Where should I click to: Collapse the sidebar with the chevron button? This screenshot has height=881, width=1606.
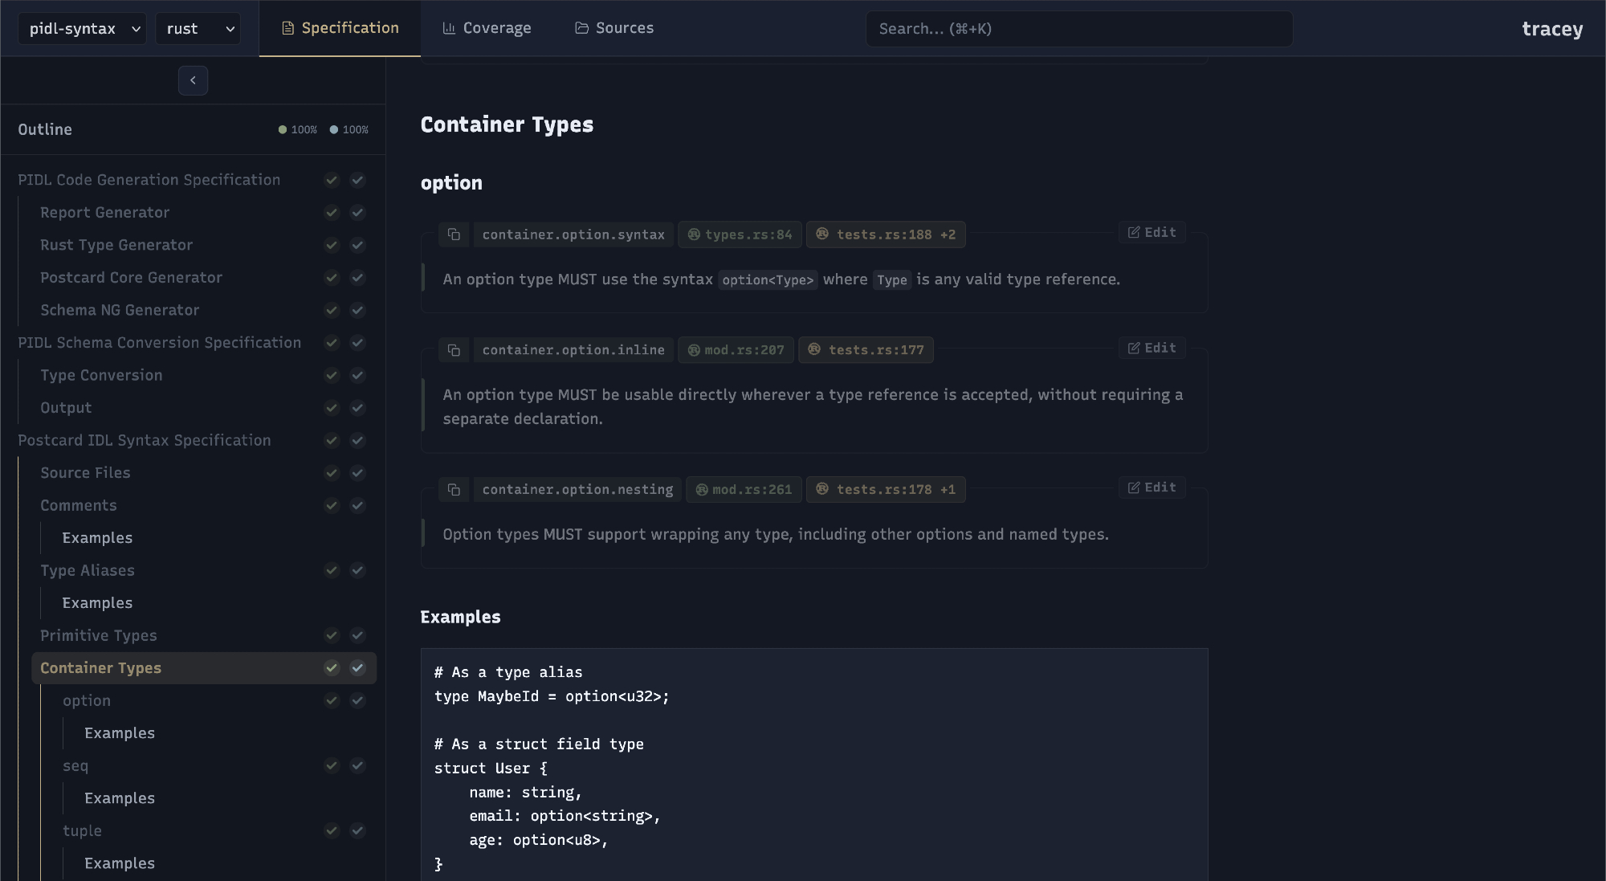click(x=193, y=80)
